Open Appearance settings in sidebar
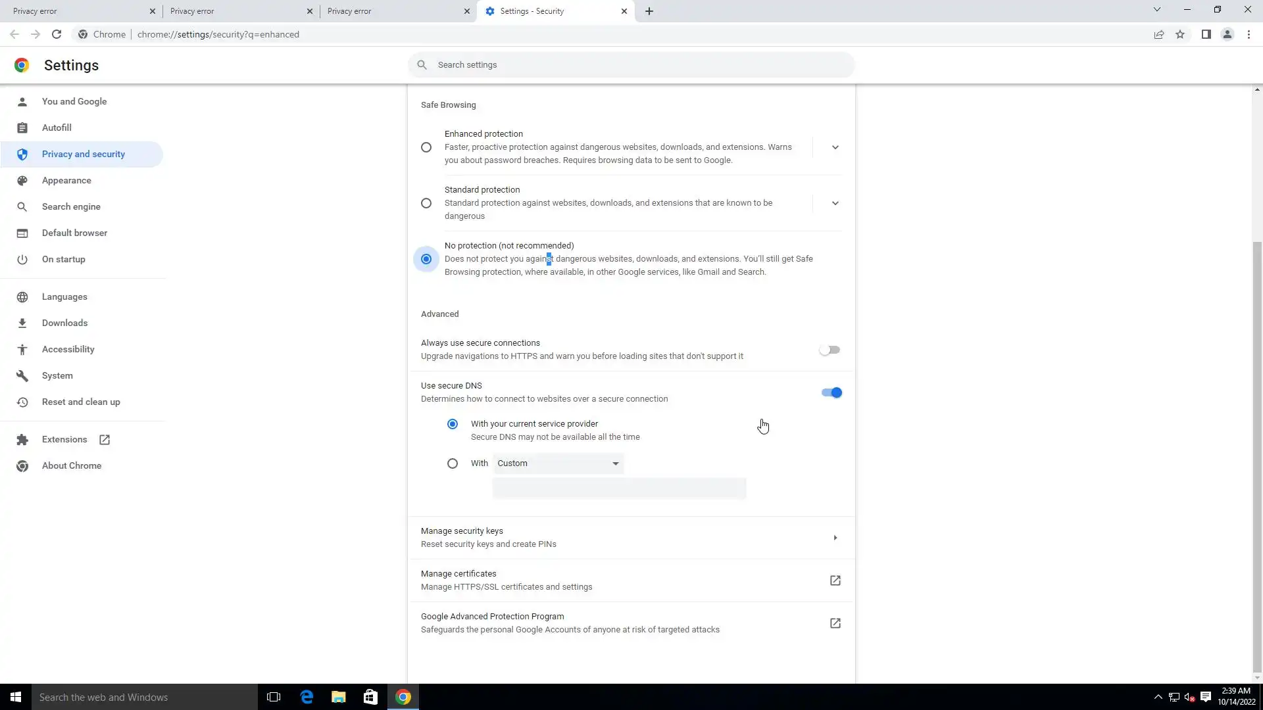 [66, 180]
